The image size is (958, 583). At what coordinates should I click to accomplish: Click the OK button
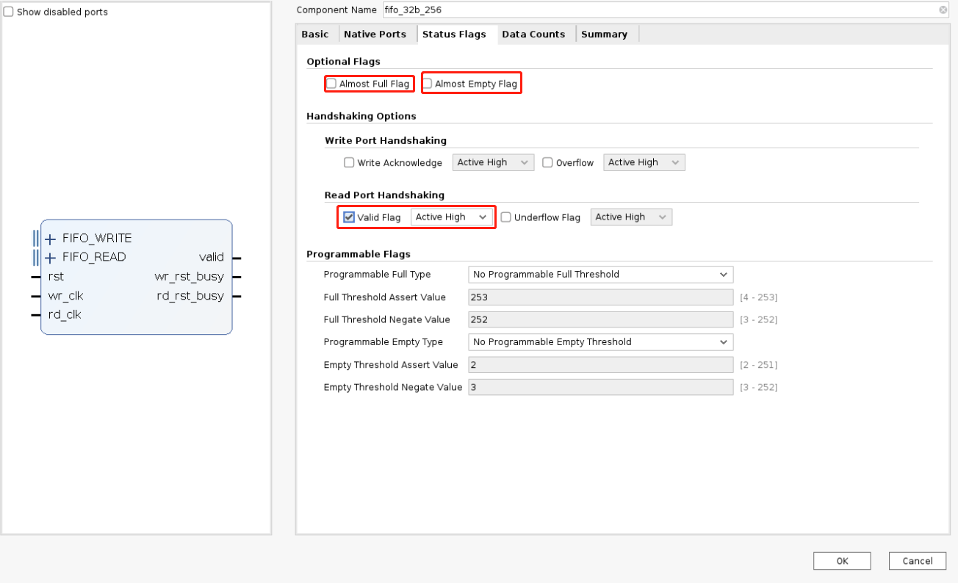click(841, 560)
